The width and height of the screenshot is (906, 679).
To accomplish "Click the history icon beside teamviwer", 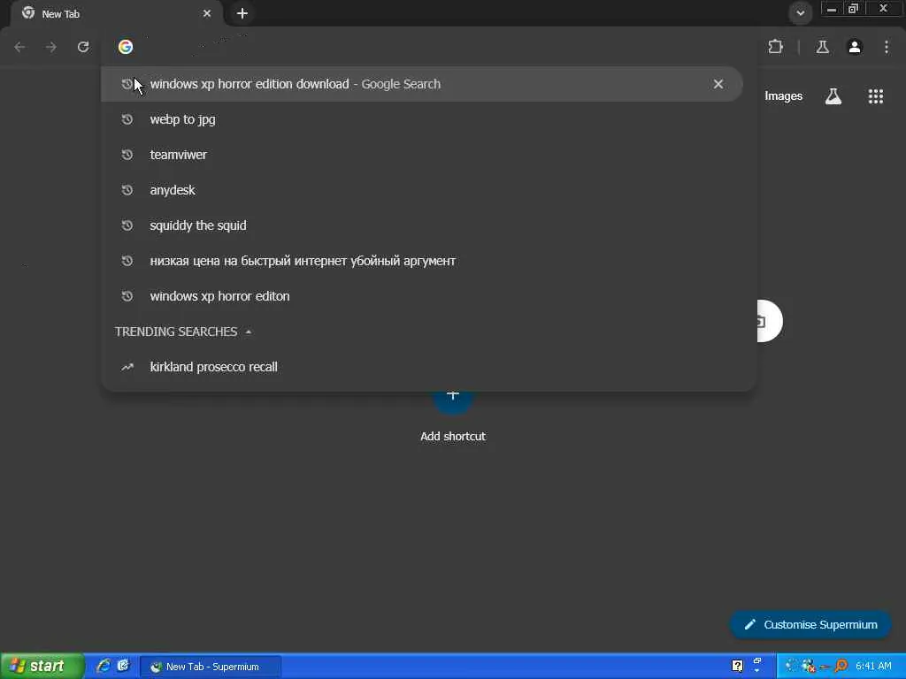I will (x=127, y=155).
